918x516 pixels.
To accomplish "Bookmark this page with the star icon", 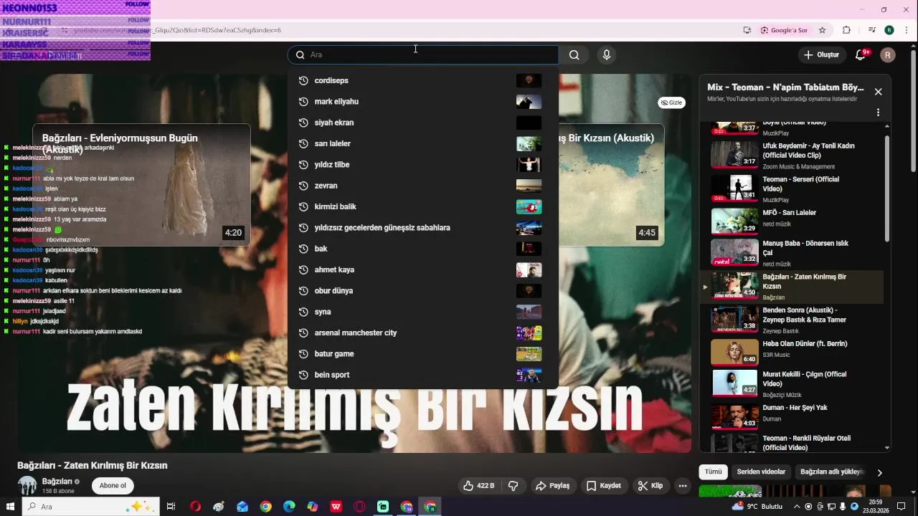I will [823, 30].
